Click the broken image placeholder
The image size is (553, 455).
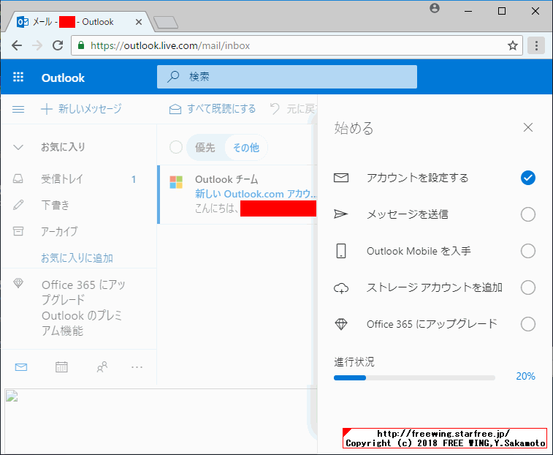pyautogui.click(x=12, y=396)
